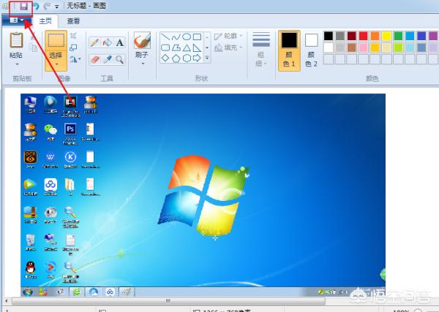Pick the dark red color swatch
Viewport: 439px width, 312px height.
tap(352, 36)
